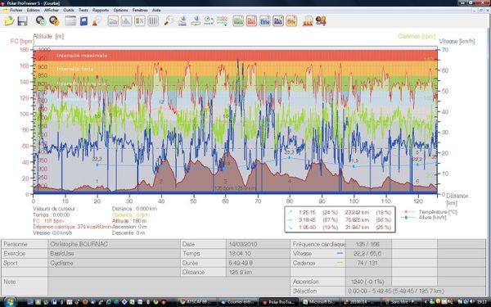491x307 pixels.
Task: Open the calendar list view icon
Action: [70, 21]
